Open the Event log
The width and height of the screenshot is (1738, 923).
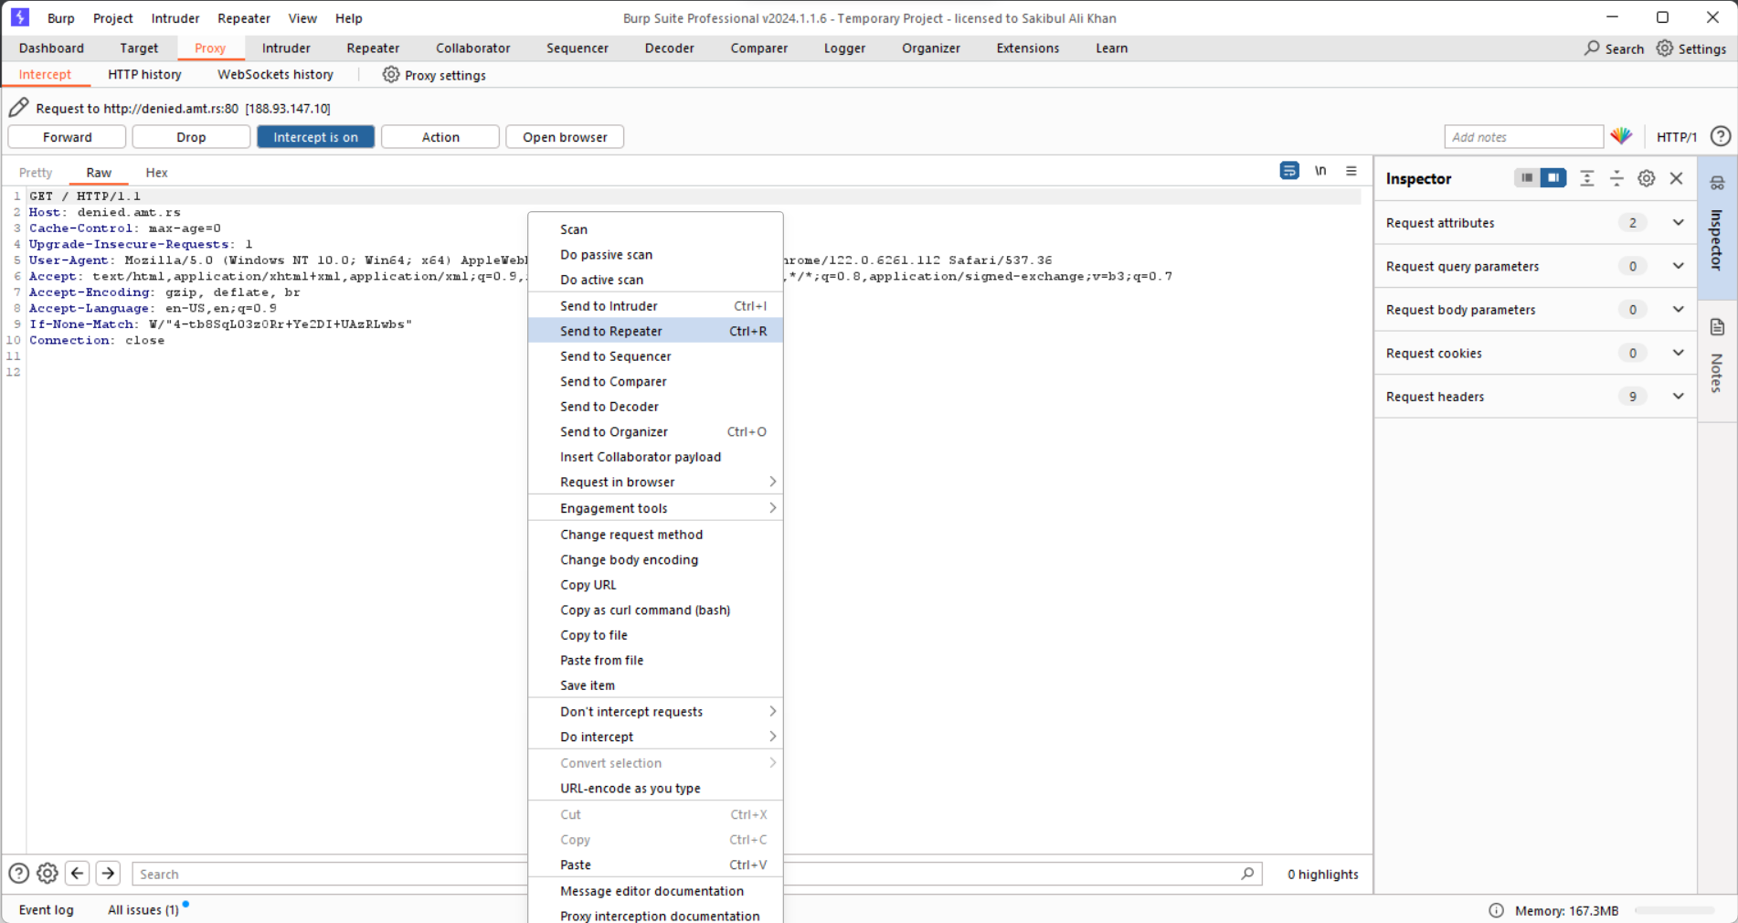(46, 910)
